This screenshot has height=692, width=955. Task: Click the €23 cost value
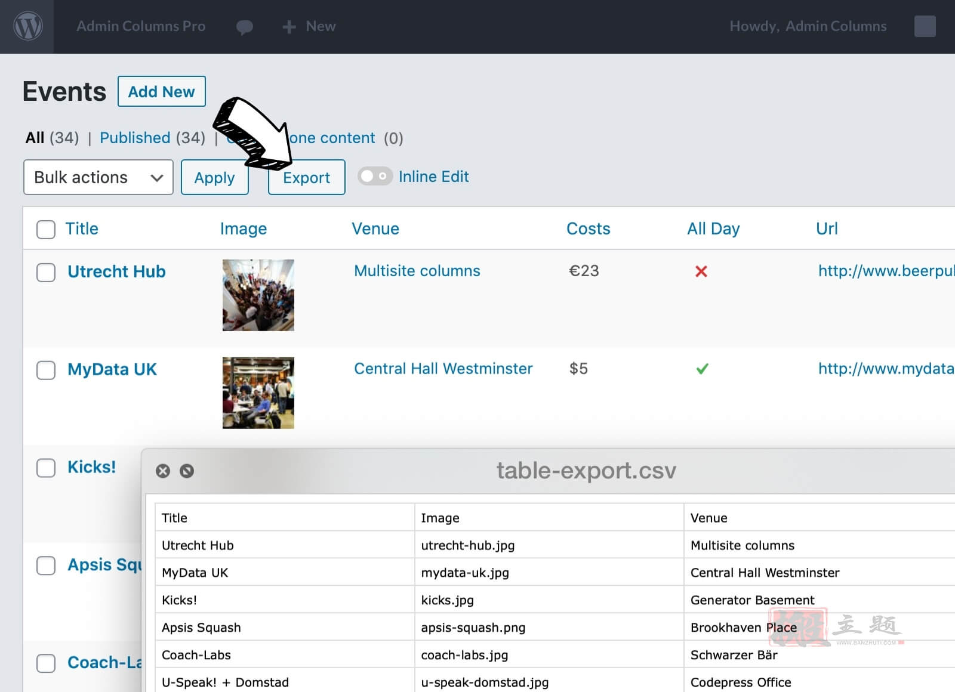[x=584, y=271]
